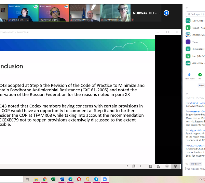205x183 pixels.
Task: Collapse the participants panel chevron
Action: pyautogui.click(x=186, y=8)
